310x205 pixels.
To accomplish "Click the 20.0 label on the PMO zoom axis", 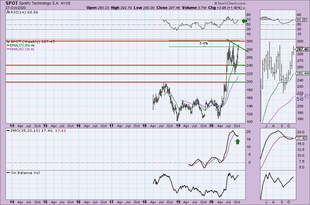I will coord(301,132).
